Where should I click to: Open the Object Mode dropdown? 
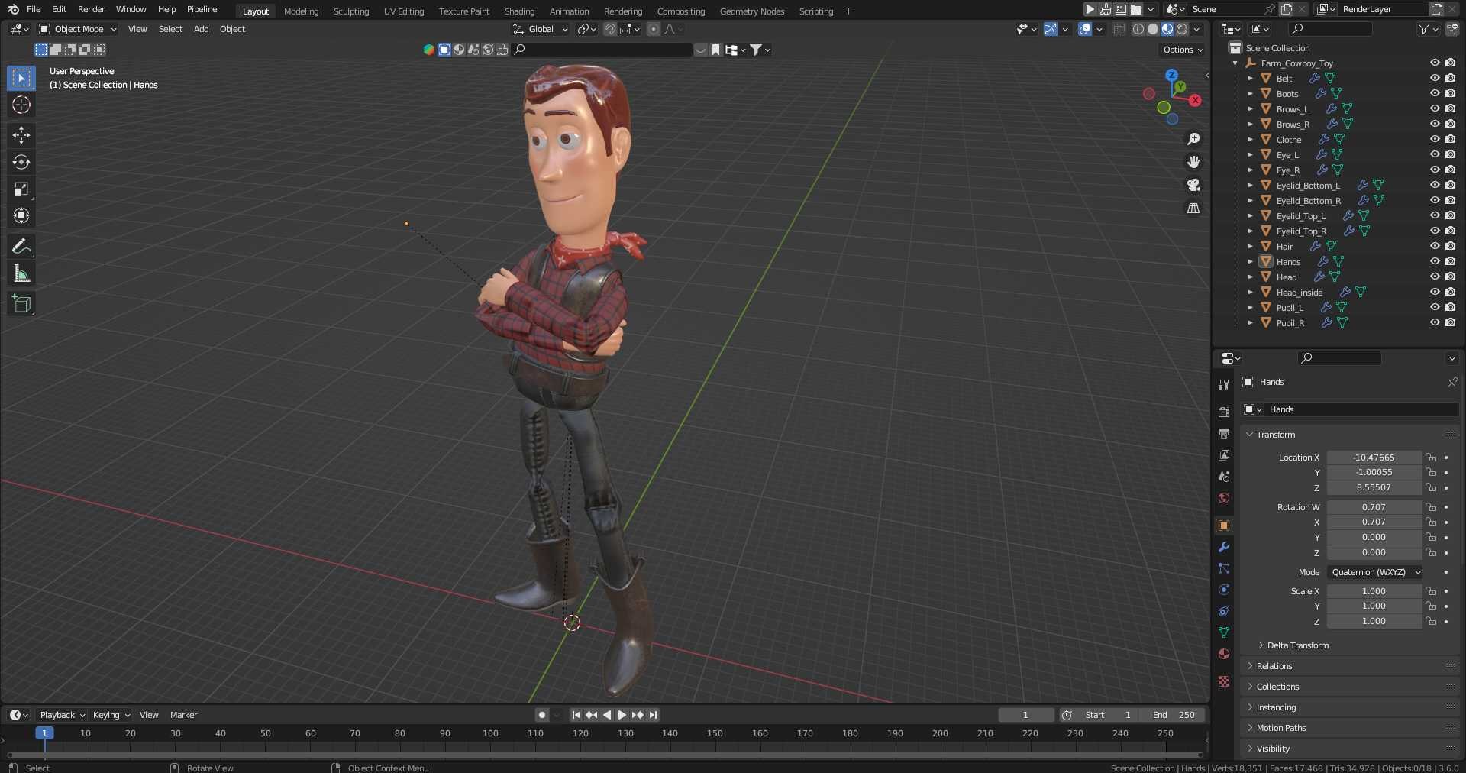(78, 29)
